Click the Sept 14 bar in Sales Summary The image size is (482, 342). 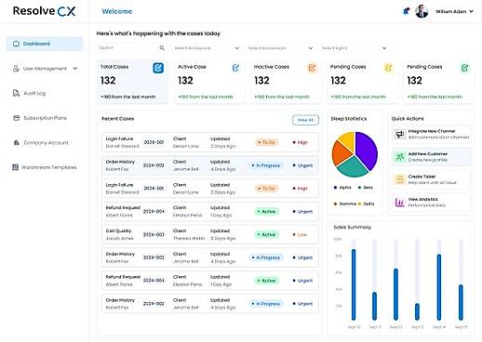[439, 287]
